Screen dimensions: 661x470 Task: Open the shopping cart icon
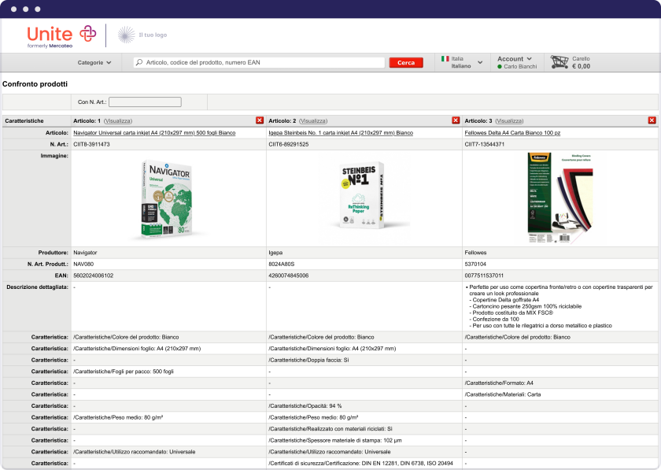click(559, 62)
